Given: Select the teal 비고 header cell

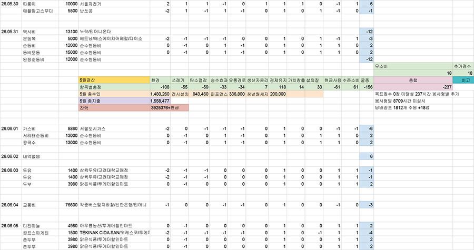Looking at the screenshot, I should click(x=463, y=80).
